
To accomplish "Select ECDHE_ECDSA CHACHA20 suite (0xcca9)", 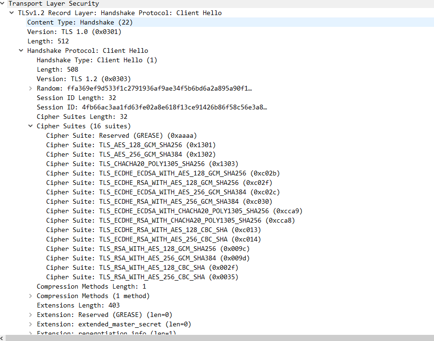I will click(175, 211).
